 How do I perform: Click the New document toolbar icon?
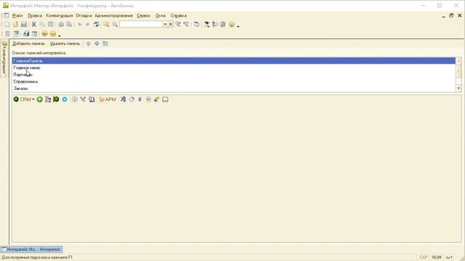click(7, 25)
